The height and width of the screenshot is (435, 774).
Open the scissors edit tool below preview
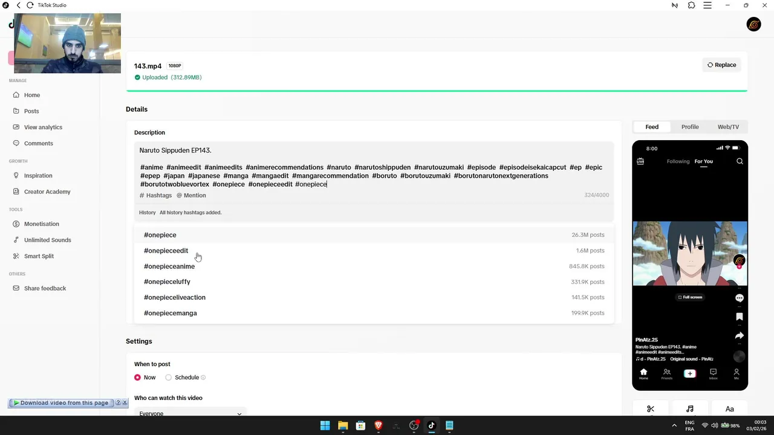pos(651,409)
